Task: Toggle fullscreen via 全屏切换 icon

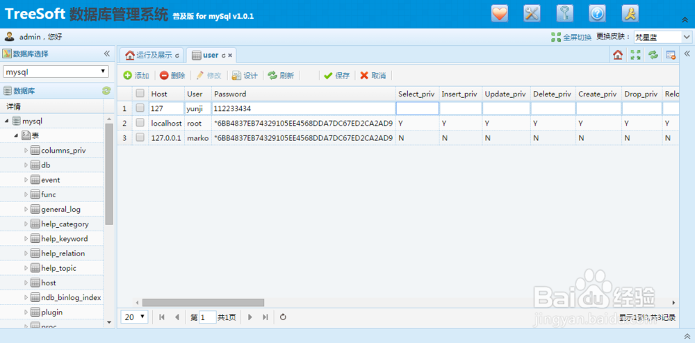Action: click(x=556, y=37)
